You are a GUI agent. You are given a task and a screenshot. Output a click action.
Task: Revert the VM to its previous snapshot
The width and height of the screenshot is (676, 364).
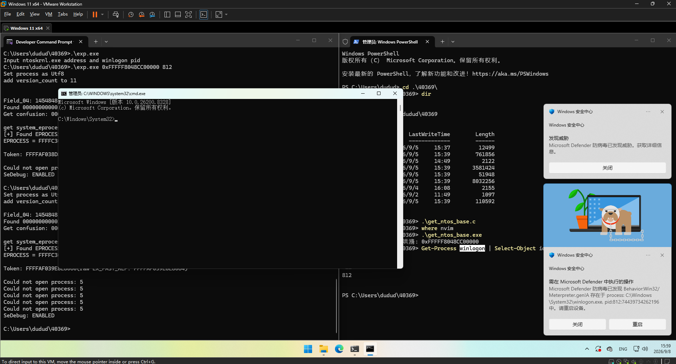coord(142,14)
